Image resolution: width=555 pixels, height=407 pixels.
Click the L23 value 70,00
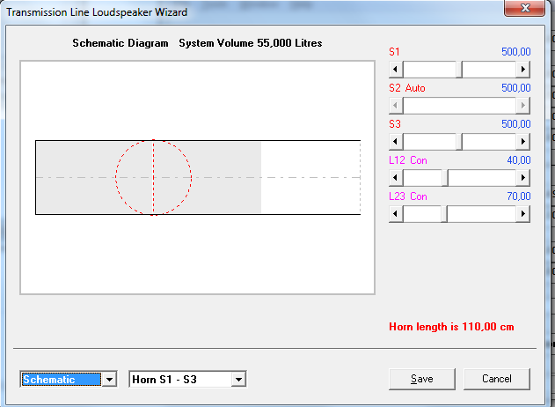(x=519, y=196)
